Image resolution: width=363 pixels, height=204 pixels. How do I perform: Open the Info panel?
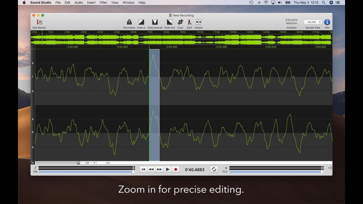pyautogui.click(x=327, y=22)
